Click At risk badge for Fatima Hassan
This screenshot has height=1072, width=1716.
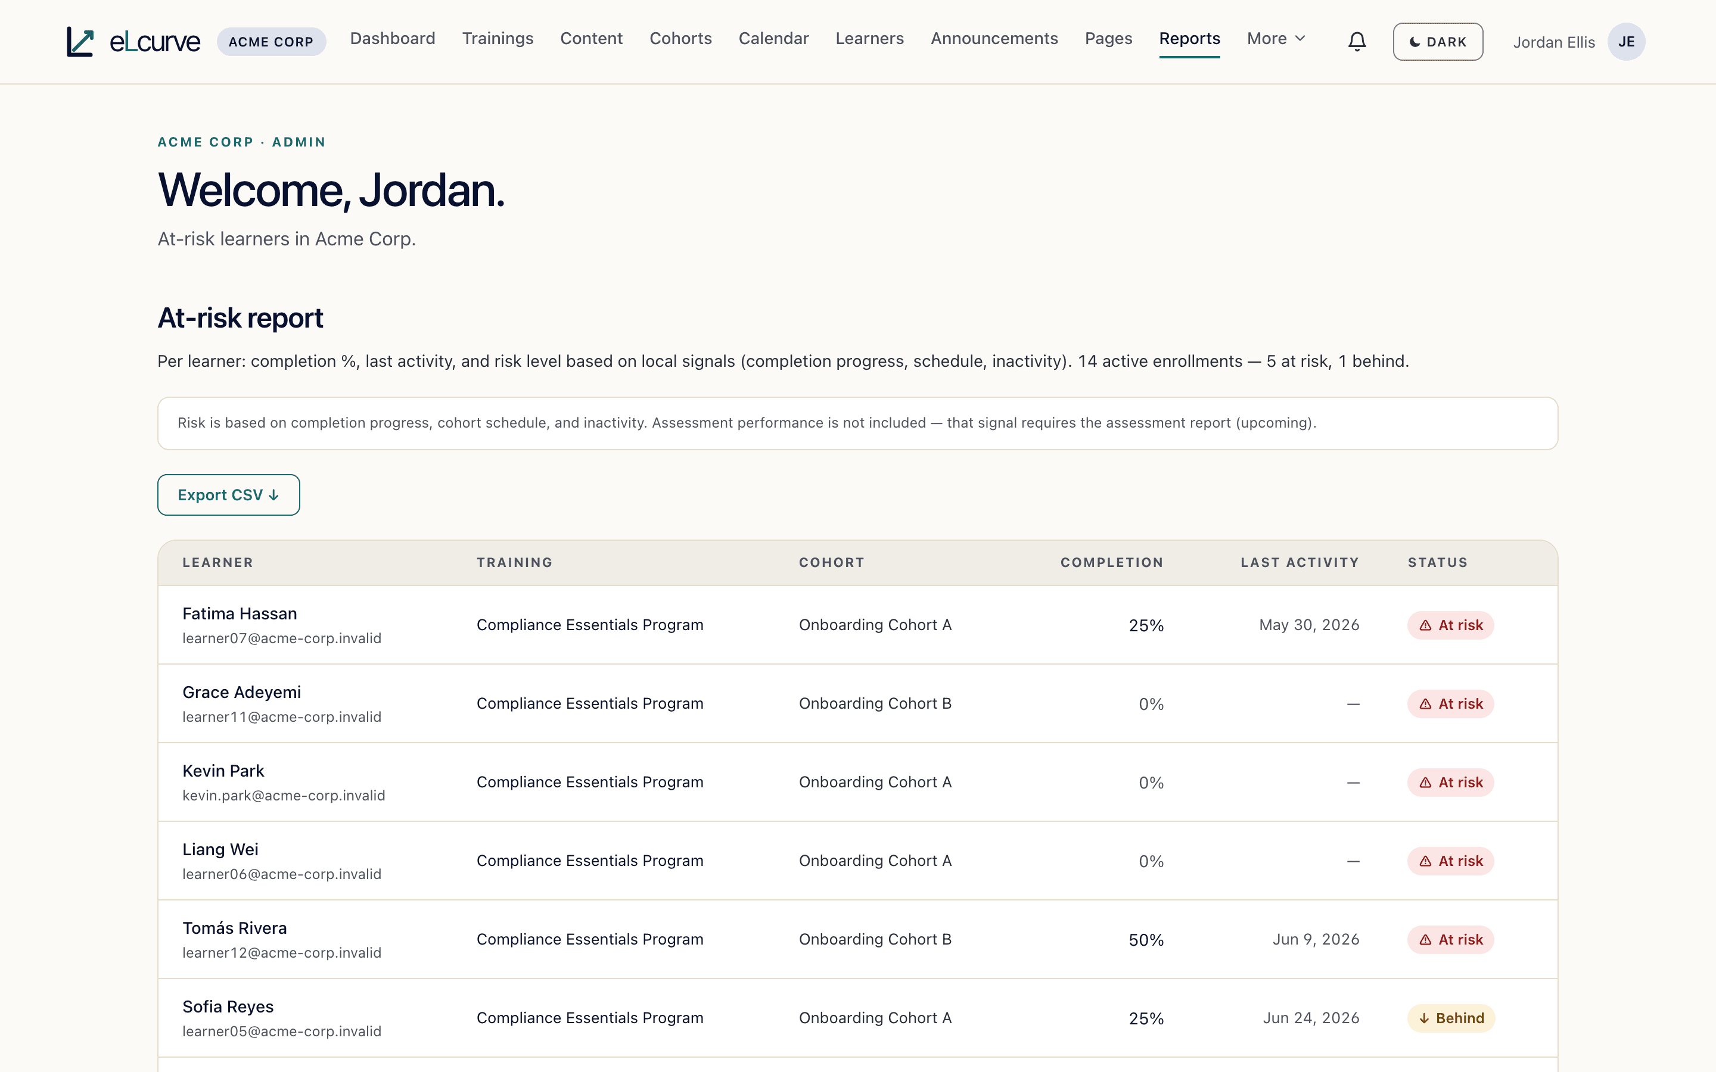click(1451, 625)
